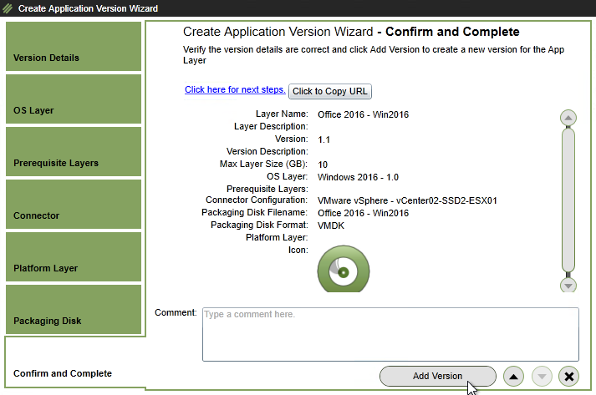Open the Platform Layer step
This screenshot has width=596, height=395.
pos(74,256)
